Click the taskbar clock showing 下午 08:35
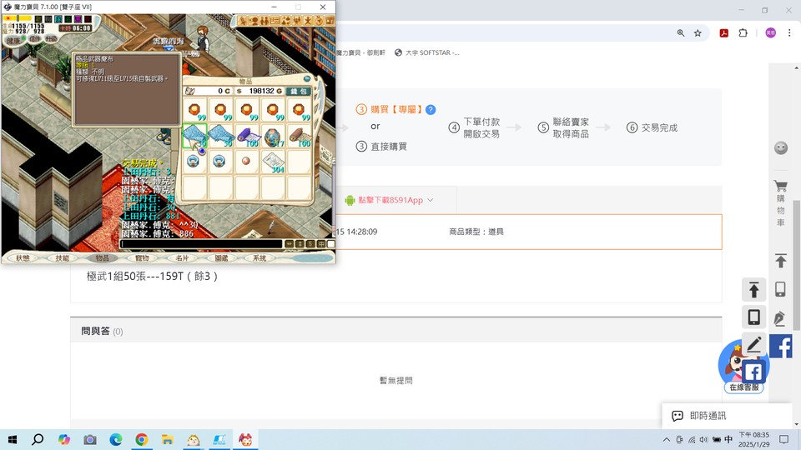 tap(754, 439)
